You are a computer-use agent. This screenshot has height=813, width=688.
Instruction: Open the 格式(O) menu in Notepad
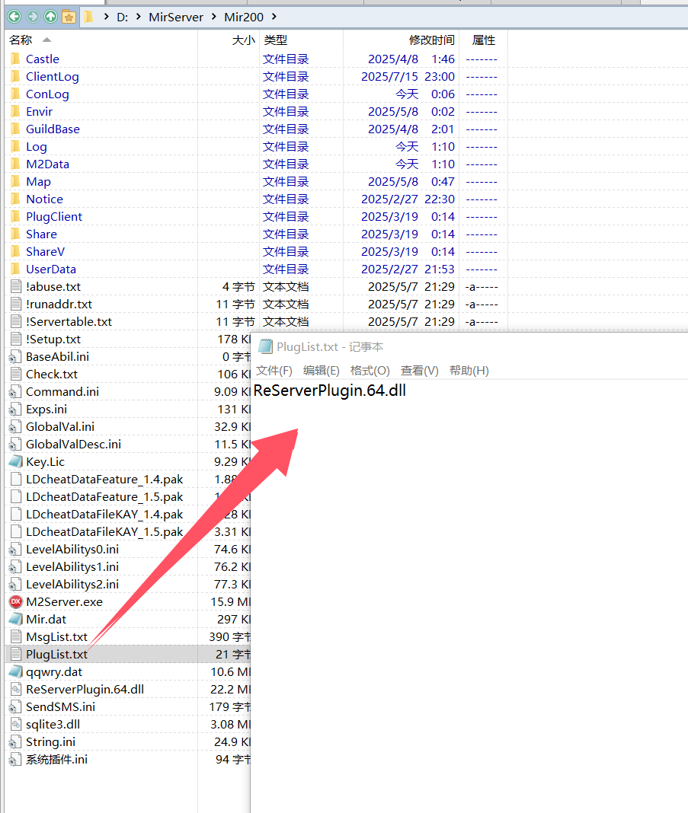(x=370, y=371)
